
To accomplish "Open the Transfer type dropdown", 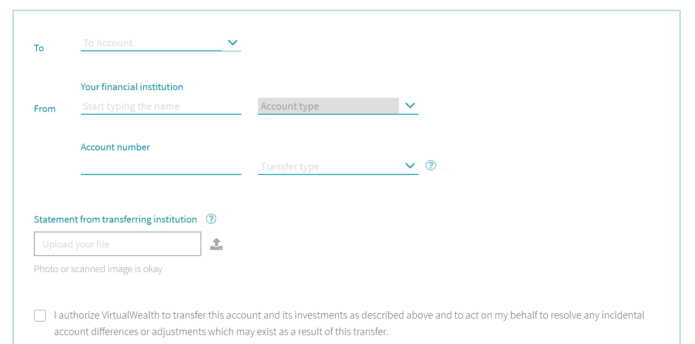I will [x=330, y=166].
